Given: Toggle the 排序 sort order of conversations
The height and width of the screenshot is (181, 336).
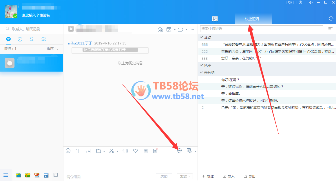Looking at the screenshot, I should (52, 49).
